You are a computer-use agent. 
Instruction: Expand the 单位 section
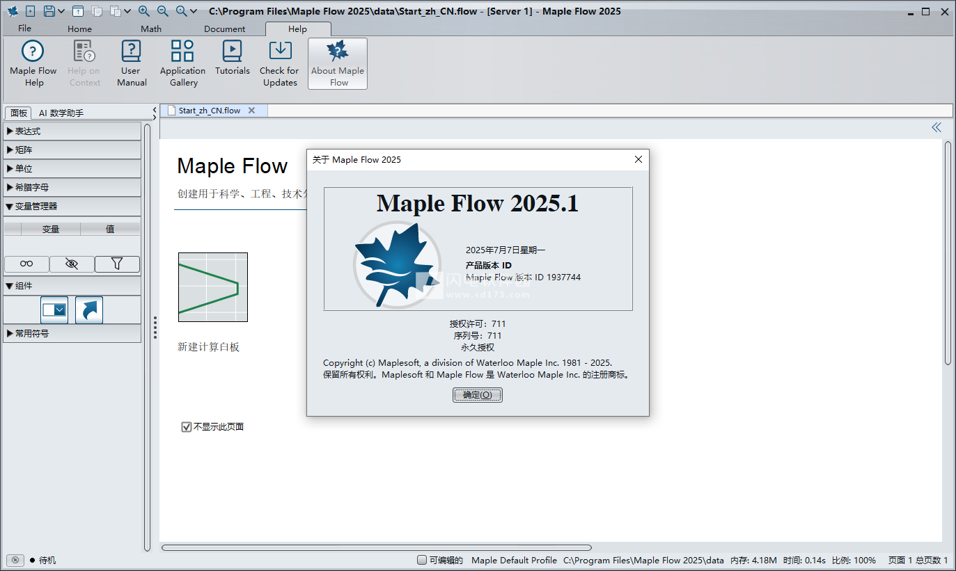coord(72,168)
